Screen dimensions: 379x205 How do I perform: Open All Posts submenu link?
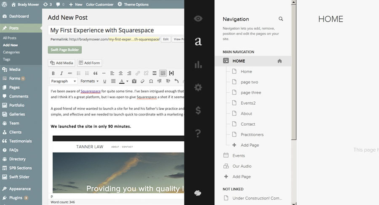pyautogui.click(x=10, y=38)
